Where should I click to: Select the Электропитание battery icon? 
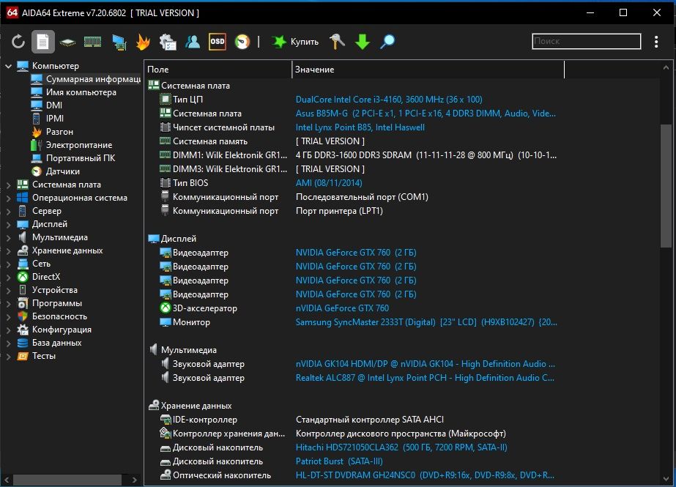coord(37,145)
